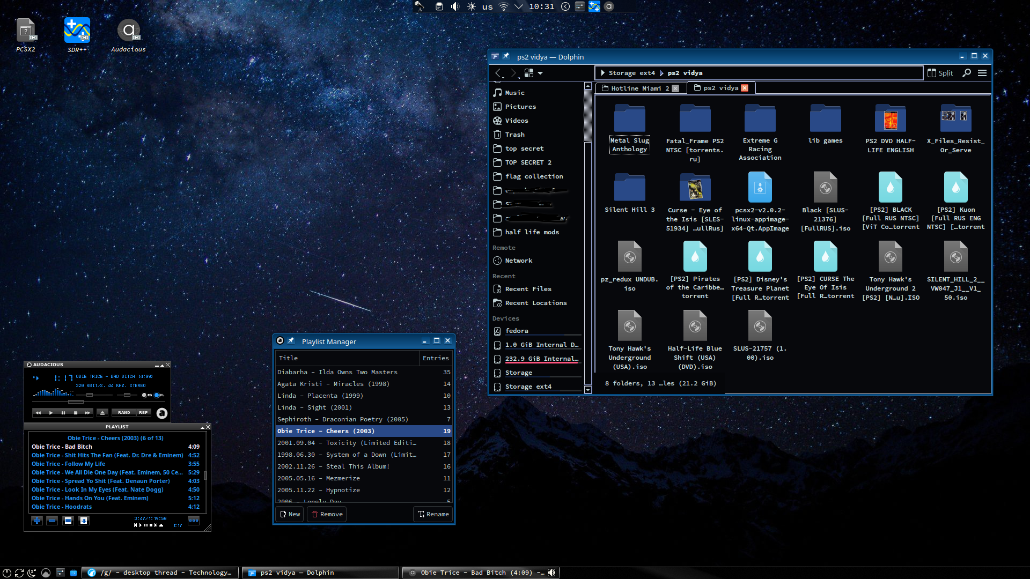1030x579 pixels.
Task: Click Rename in Playlist Manager
Action: point(433,514)
